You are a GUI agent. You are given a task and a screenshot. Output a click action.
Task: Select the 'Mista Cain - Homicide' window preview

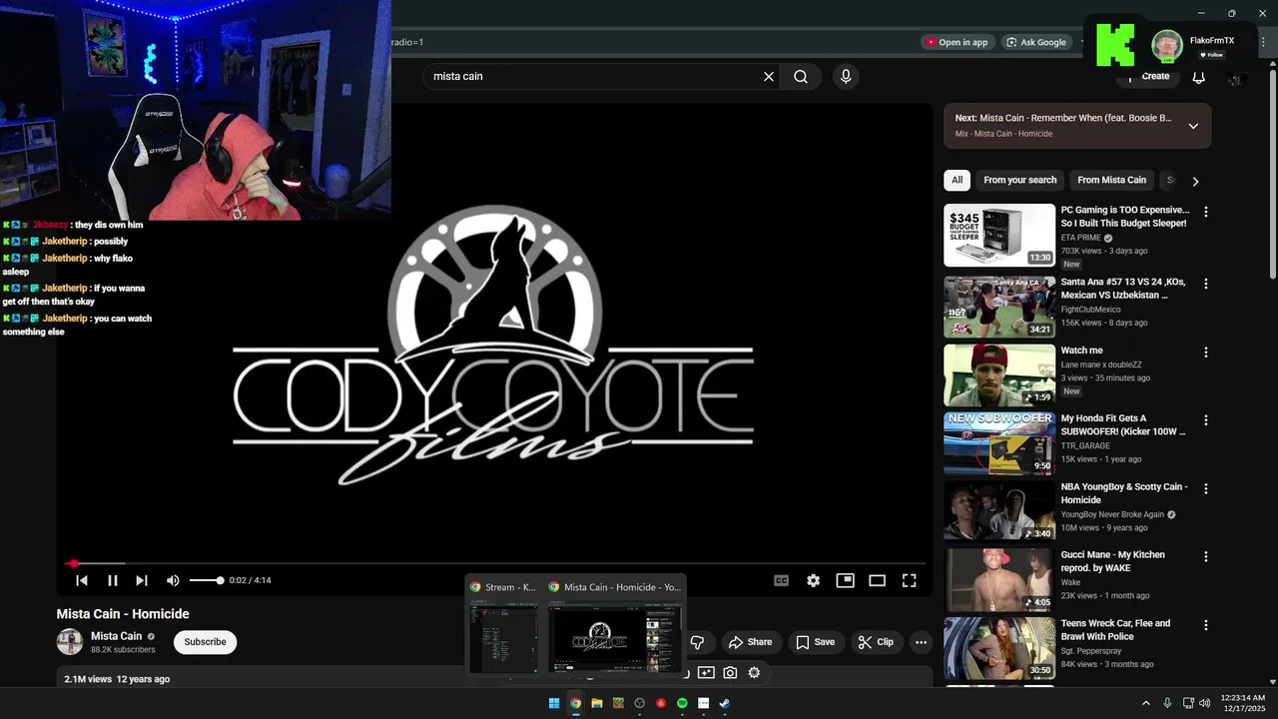click(x=614, y=624)
